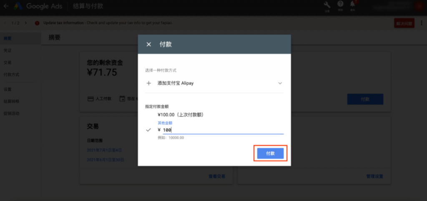Click the calendar icon on the summary card
The image size is (427, 201).
(x=122, y=98)
